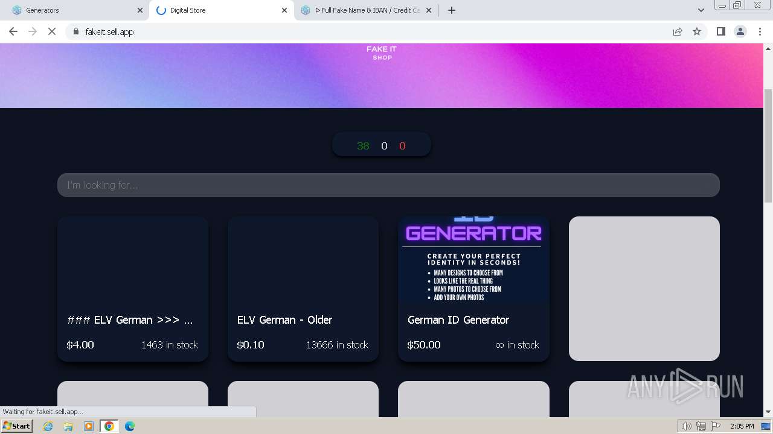This screenshot has width=773, height=434.
Task: Click the vertical scrollbar thumb
Action: [768, 145]
